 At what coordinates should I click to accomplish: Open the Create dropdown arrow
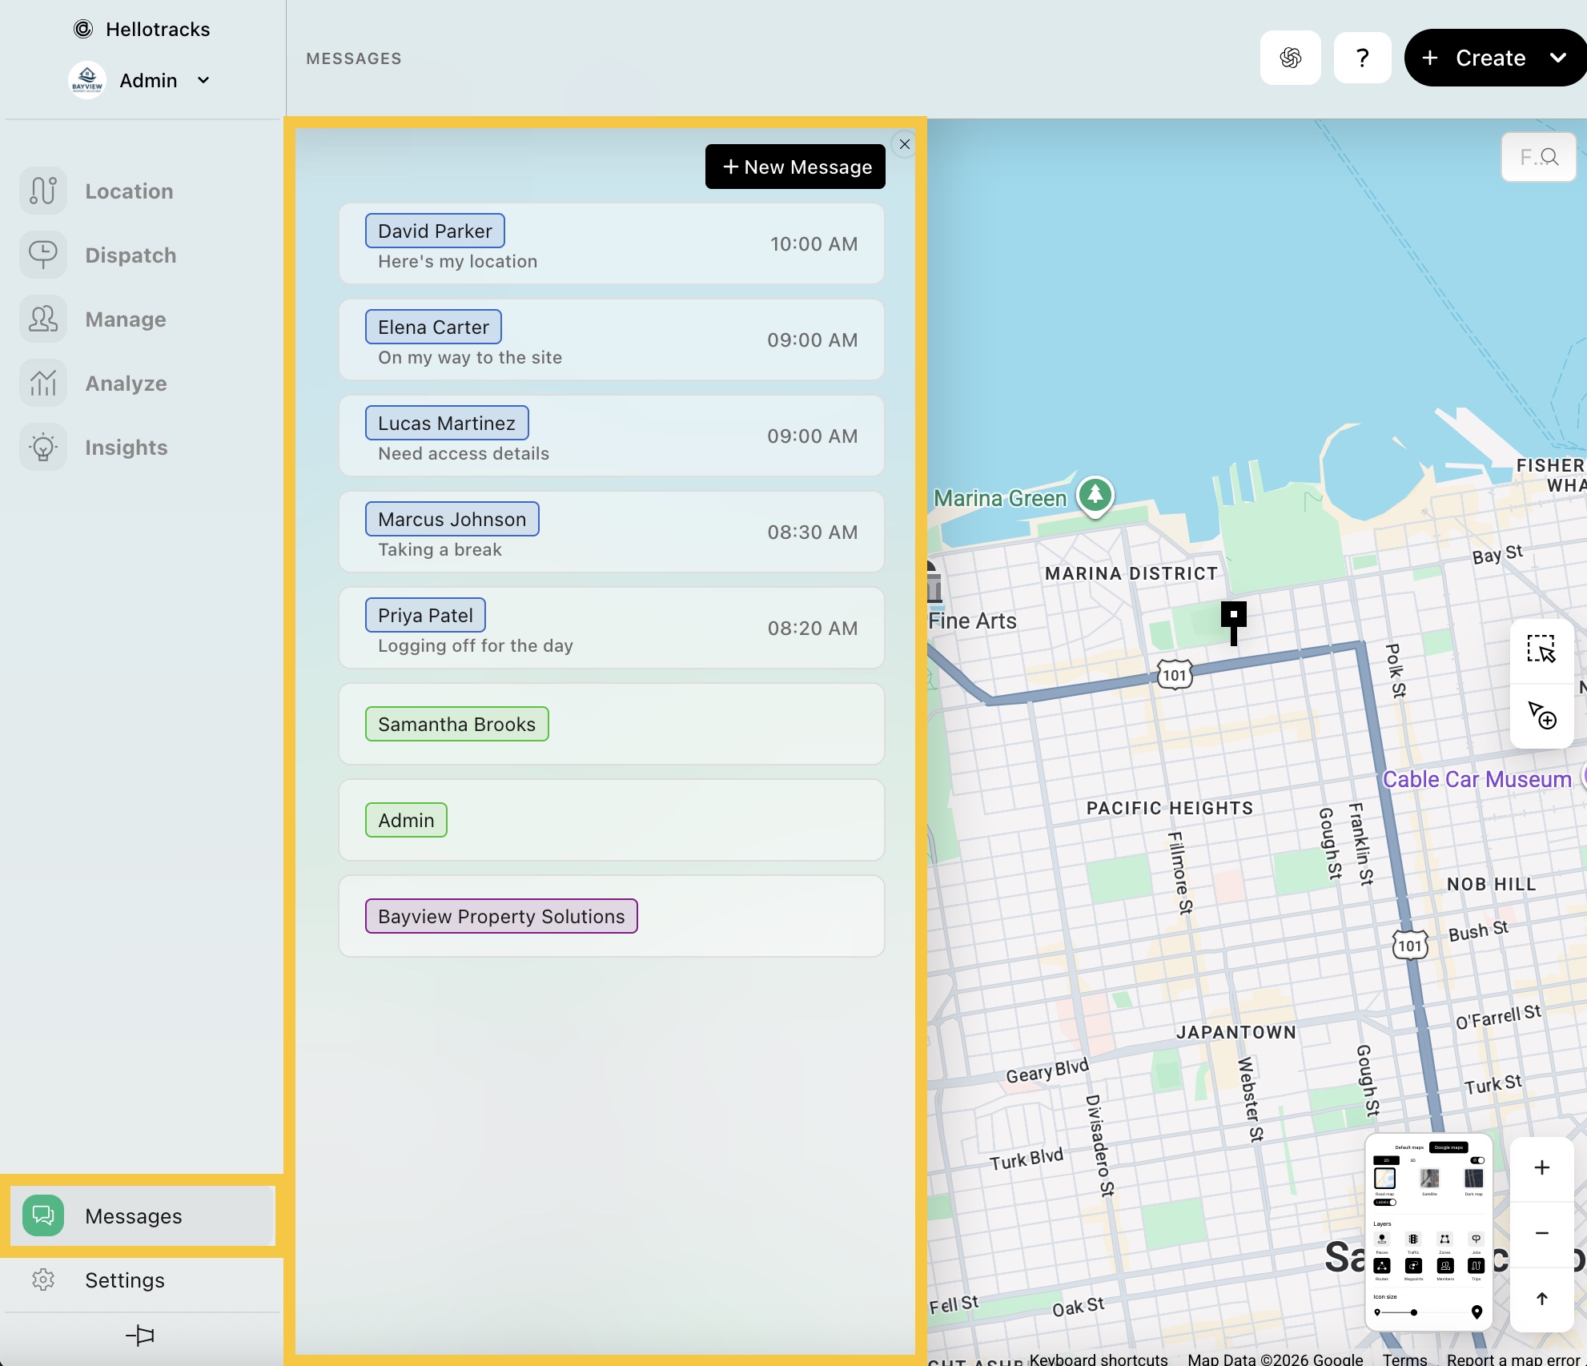pos(1557,58)
